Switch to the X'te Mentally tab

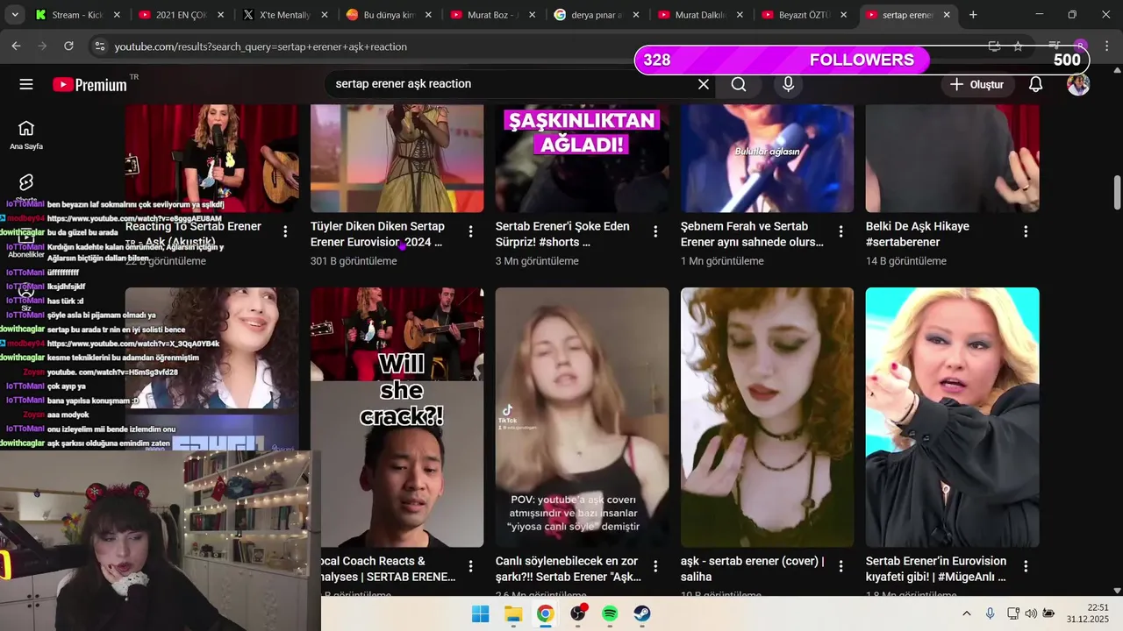point(287,15)
